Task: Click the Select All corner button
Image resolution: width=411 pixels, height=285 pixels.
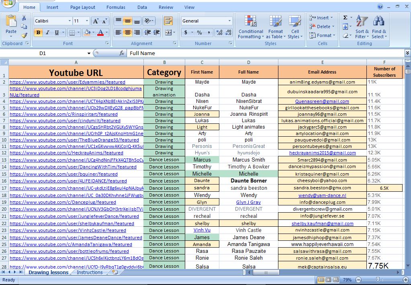Action: point(4,62)
